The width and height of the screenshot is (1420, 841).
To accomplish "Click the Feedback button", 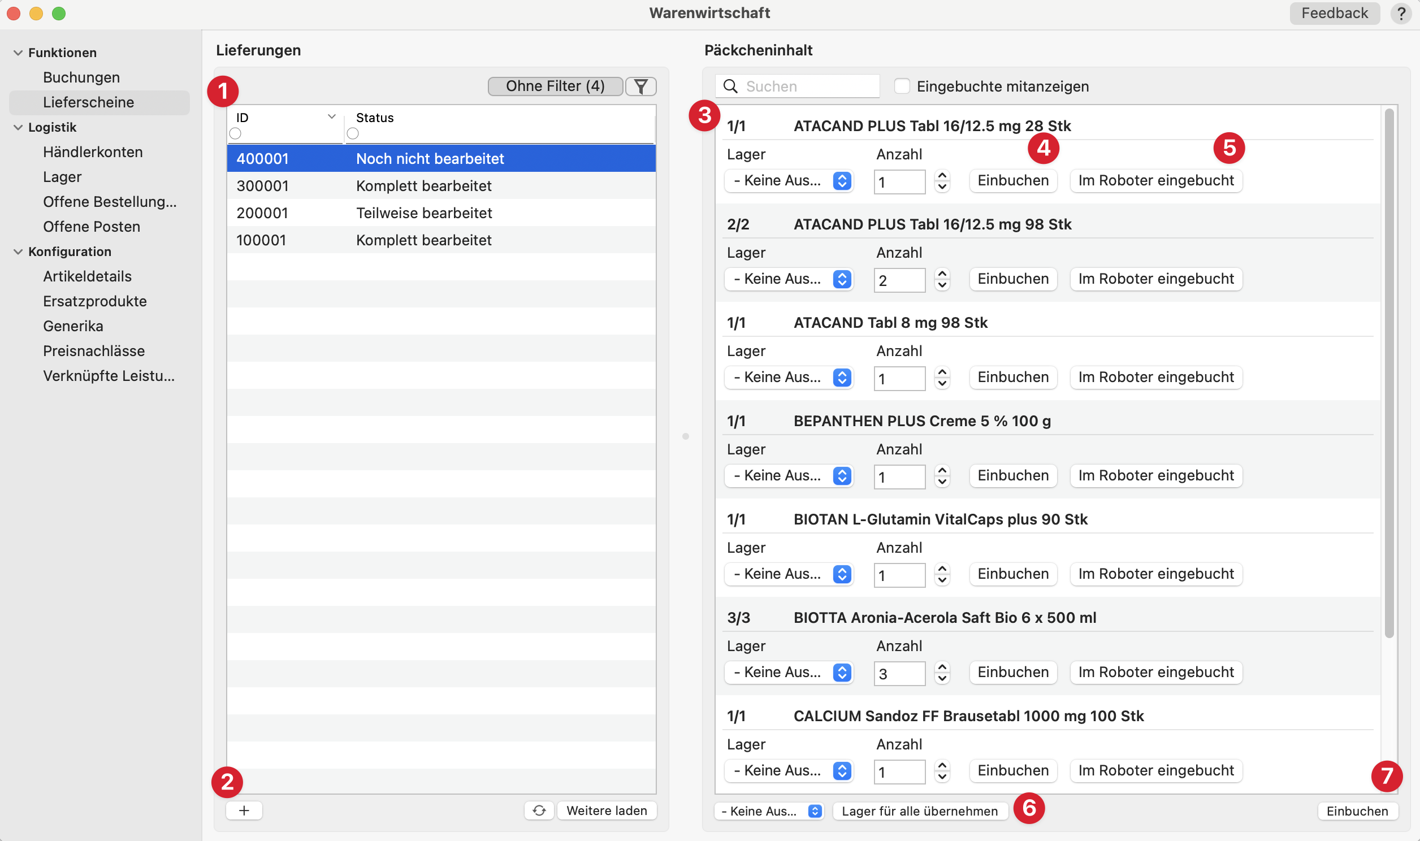I will click(x=1335, y=13).
